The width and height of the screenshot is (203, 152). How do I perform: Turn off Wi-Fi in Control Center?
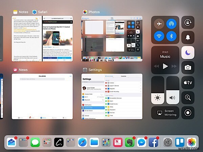159,36
